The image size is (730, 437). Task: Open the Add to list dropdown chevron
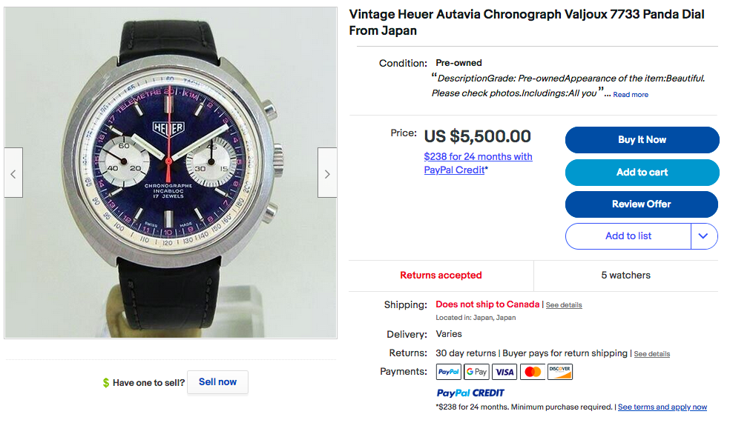pos(703,236)
